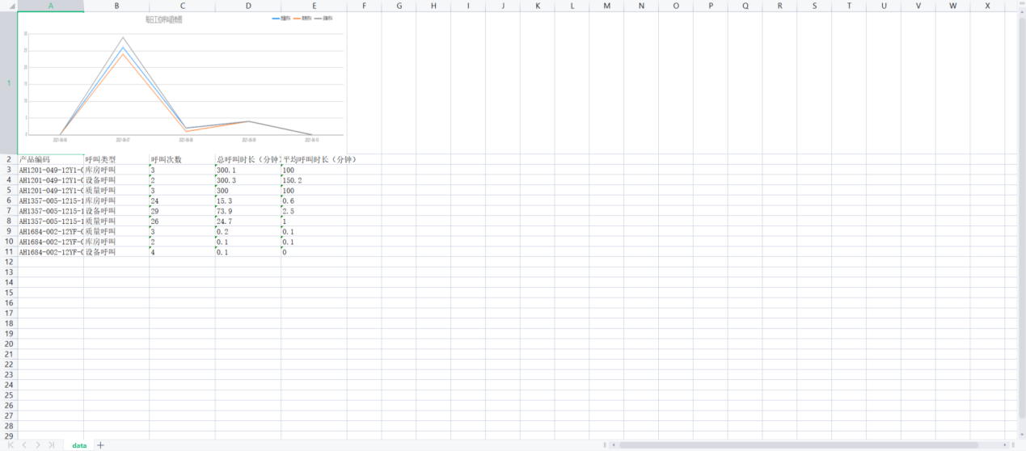Select the chart title text

click(163, 19)
